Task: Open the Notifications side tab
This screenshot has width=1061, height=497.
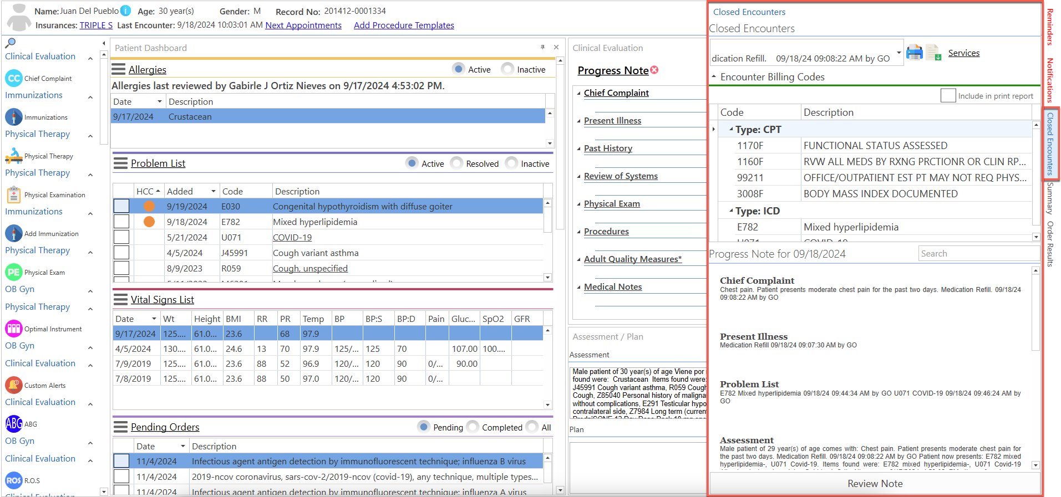Action: click(x=1050, y=80)
